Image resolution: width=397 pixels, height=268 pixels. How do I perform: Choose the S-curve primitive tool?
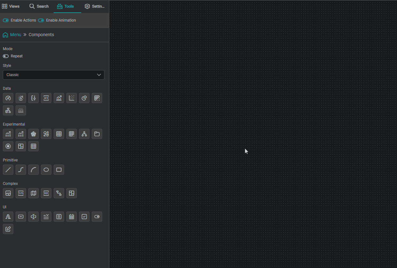21,170
